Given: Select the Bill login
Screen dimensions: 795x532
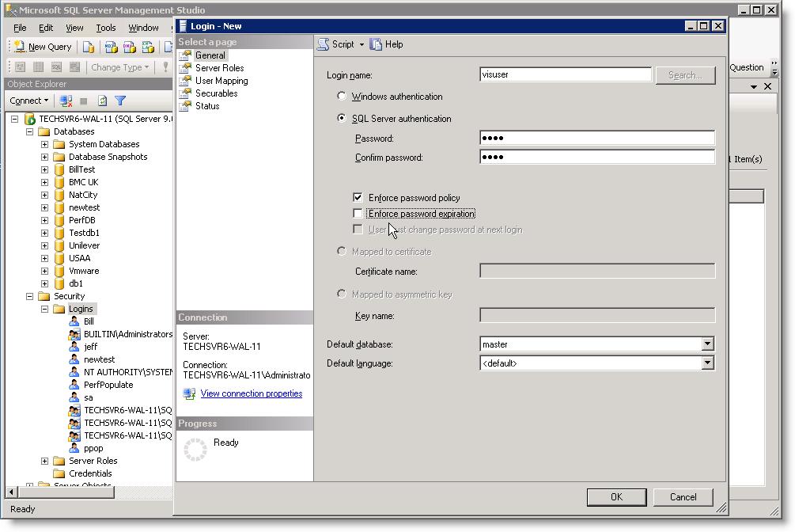Looking at the screenshot, I should (89, 322).
